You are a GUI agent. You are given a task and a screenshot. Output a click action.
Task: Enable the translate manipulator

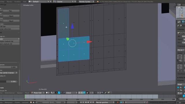[x=59, y=93]
